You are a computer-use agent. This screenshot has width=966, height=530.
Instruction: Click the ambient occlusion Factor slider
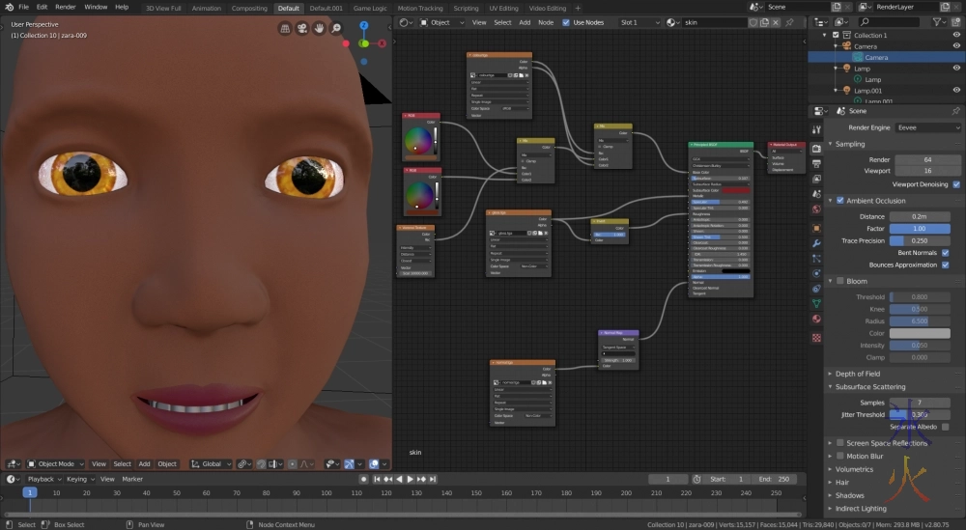tap(919, 228)
